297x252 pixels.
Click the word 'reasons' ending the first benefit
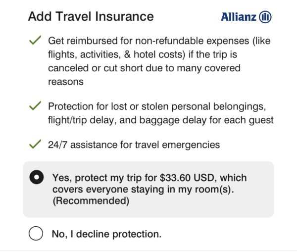pyautogui.click(x=66, y=82)
